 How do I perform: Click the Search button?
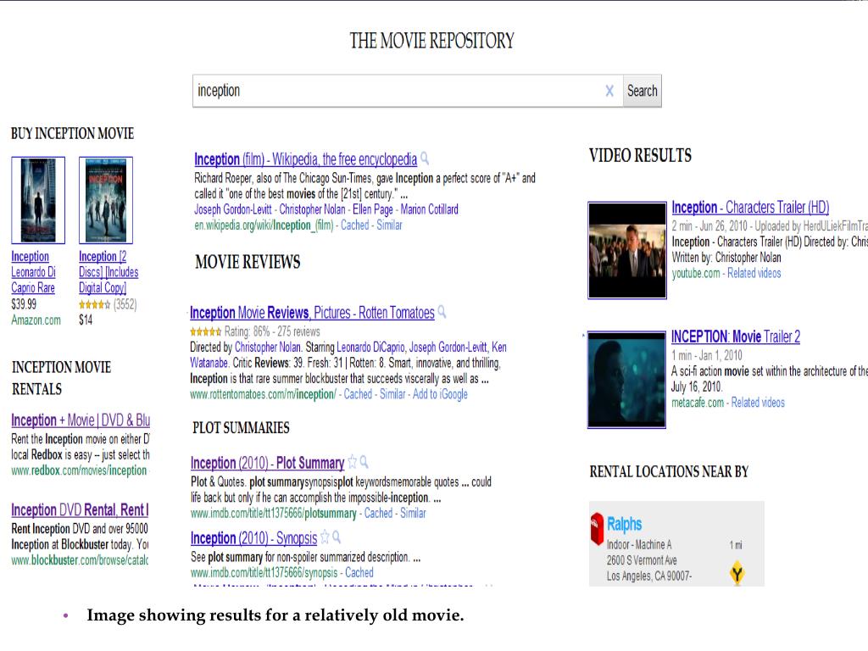[x=643, y=91]
